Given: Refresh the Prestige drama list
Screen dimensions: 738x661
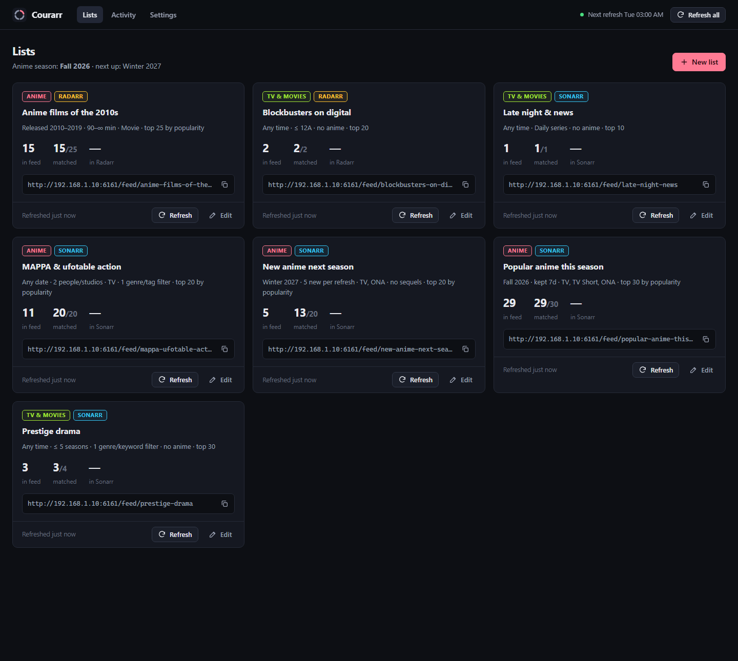Looking at the screenshot, I should tap(175, 534).
